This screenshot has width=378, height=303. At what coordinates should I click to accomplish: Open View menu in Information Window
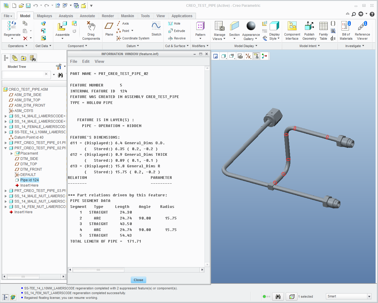click(x=99, y=61)
